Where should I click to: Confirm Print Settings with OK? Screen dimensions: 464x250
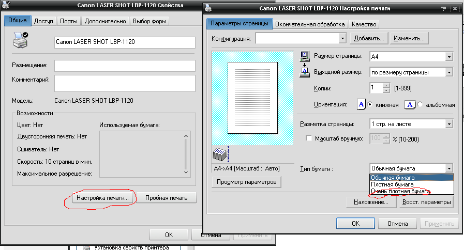point(355,224)
